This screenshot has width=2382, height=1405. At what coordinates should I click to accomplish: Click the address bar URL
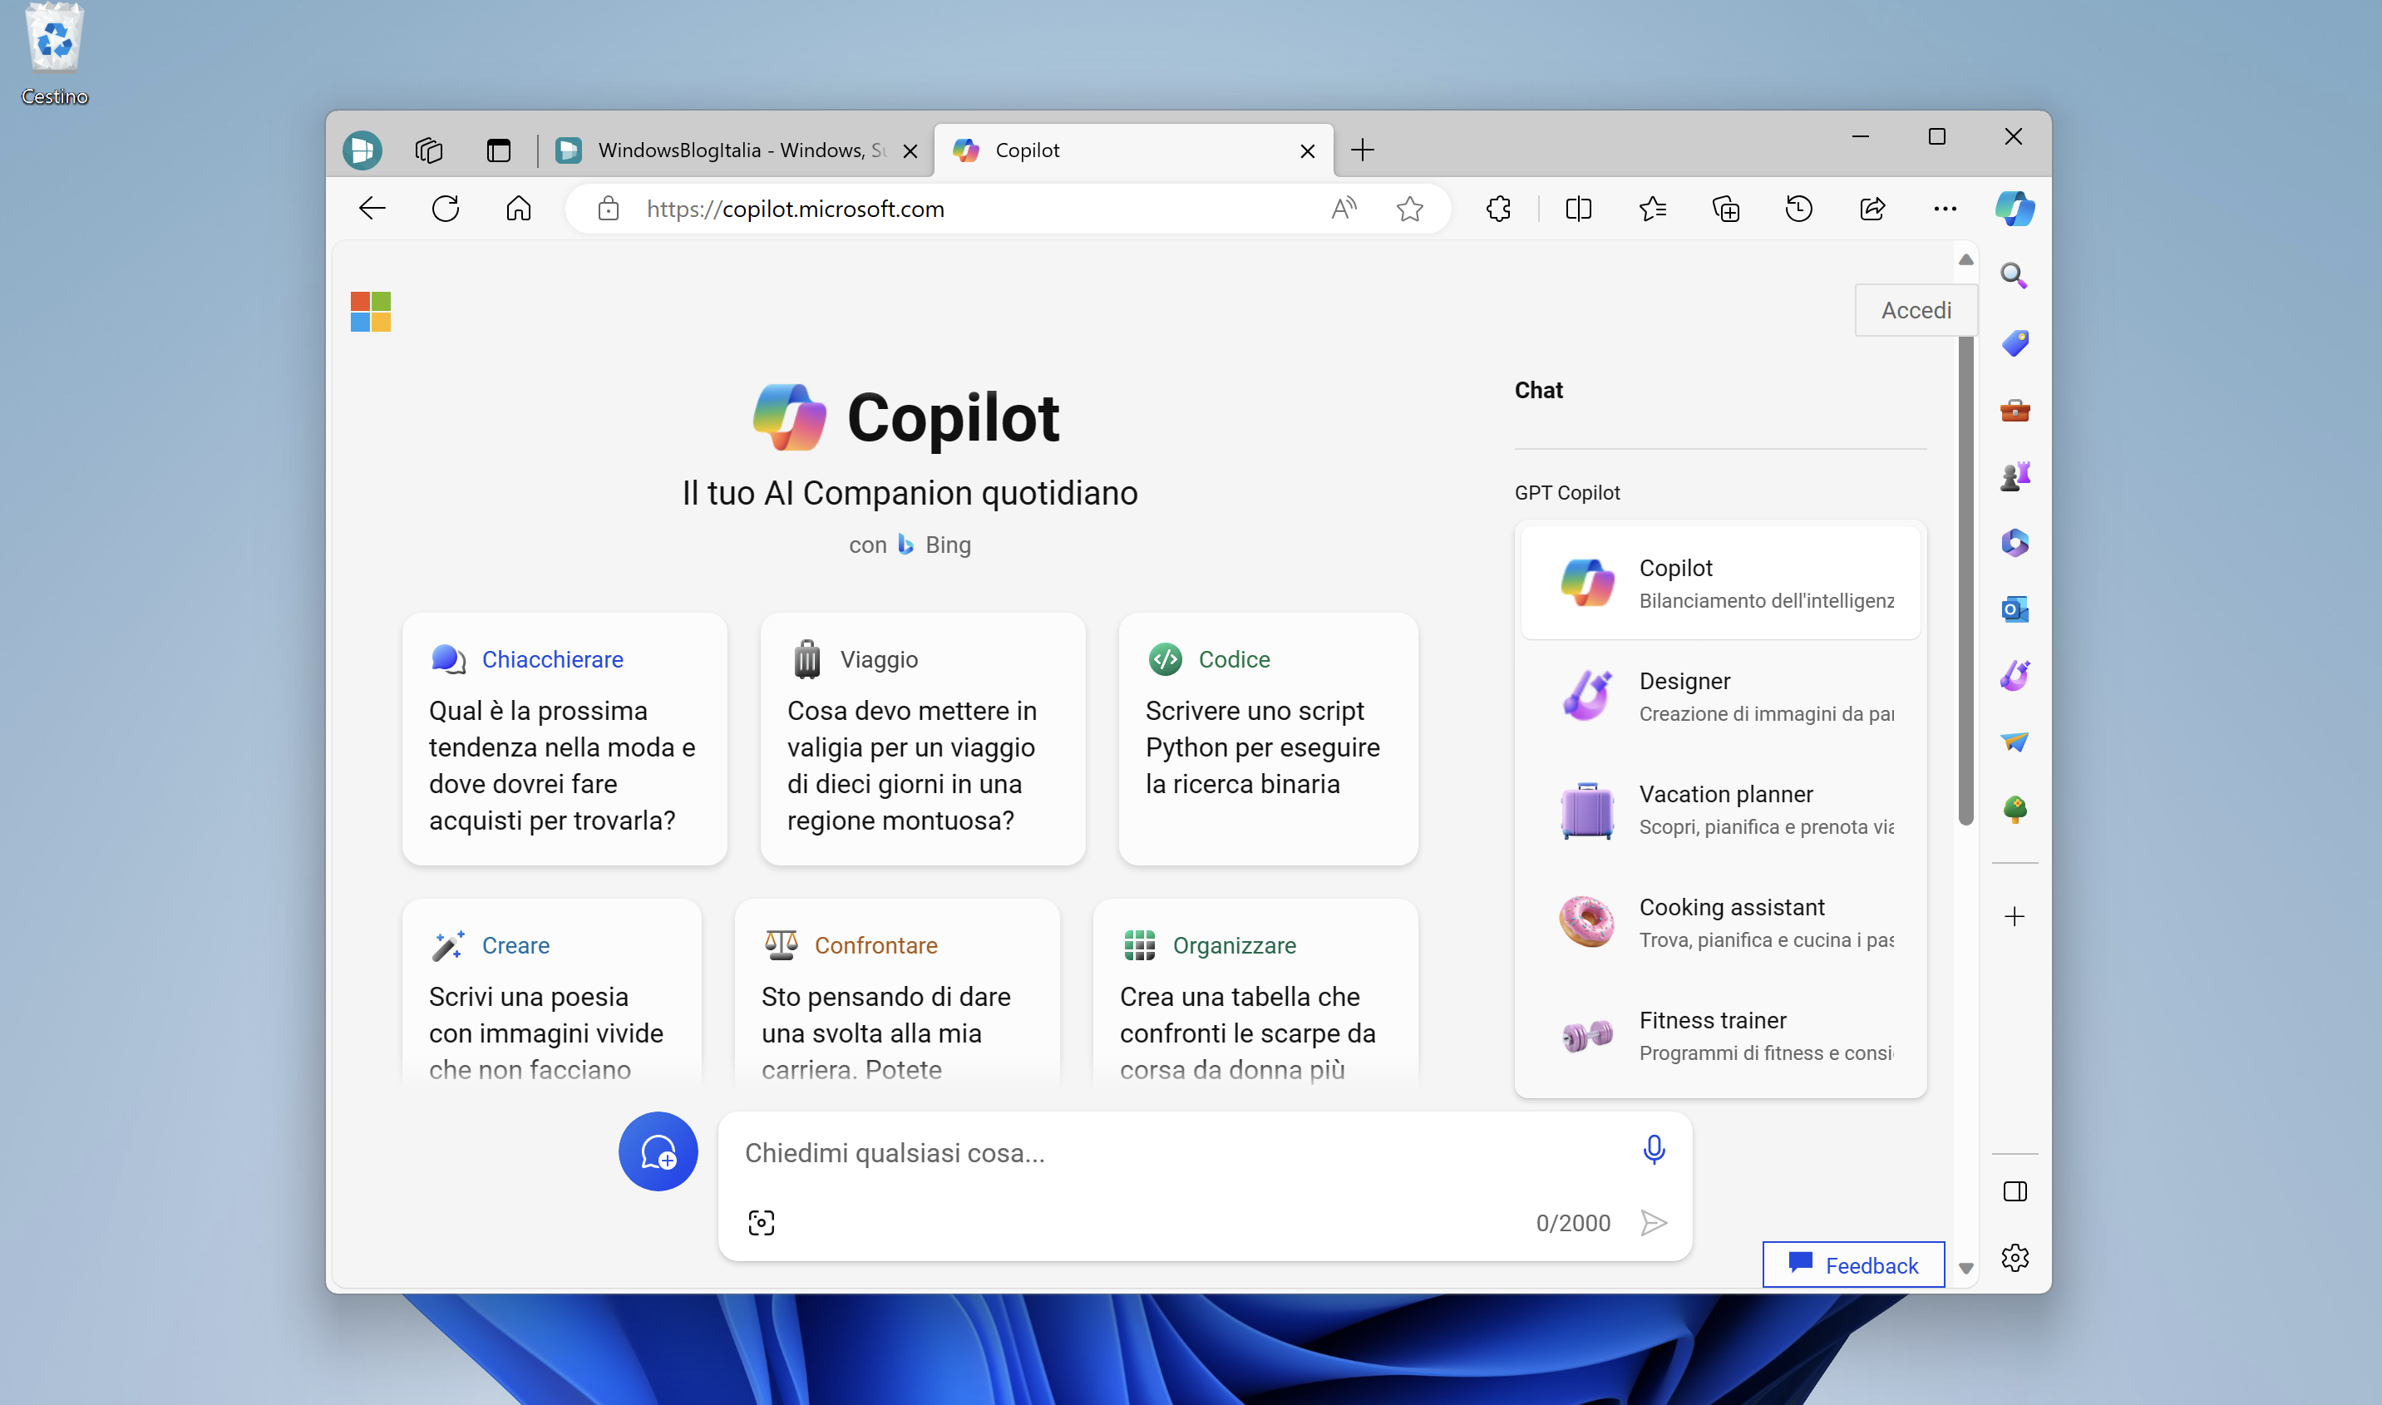coord(796,209)
